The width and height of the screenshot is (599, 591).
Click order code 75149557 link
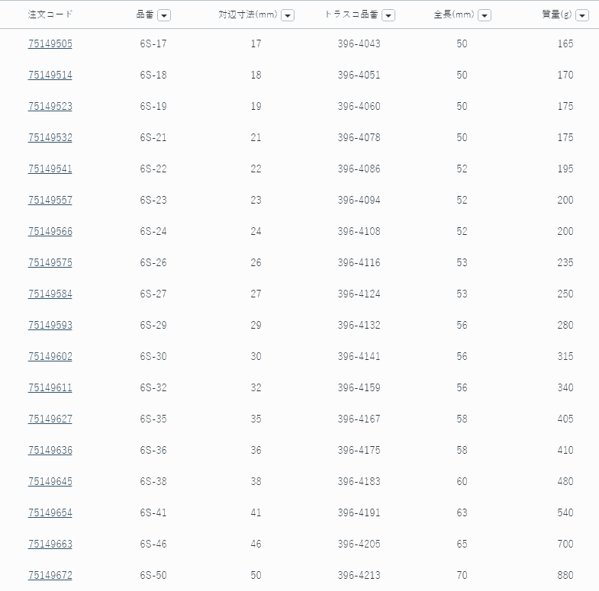point(50,200)
